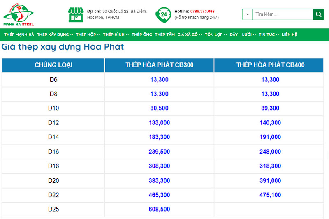Viewport: 329px width, 219px height.
Task: Click CB300 price 308,300 for D18
Action: [159, 166]
